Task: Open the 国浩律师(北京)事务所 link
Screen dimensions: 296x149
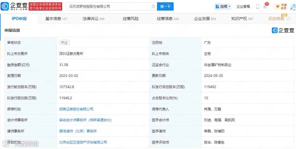Action: 78,131
